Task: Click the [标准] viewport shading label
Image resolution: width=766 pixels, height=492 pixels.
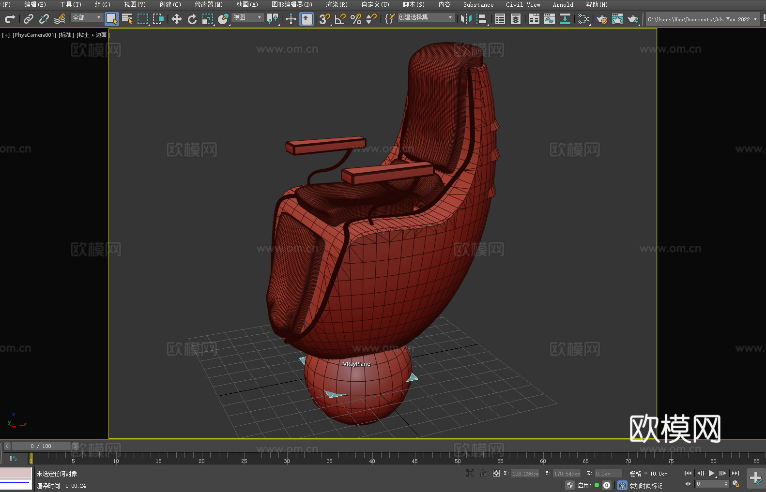Action: [x=66, y=35]
